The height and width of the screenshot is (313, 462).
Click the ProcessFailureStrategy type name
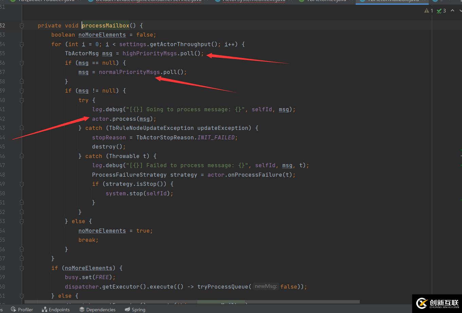click(x=129, y=175)
